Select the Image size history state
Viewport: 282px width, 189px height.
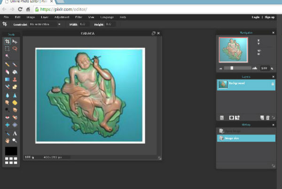pos(246,138)
